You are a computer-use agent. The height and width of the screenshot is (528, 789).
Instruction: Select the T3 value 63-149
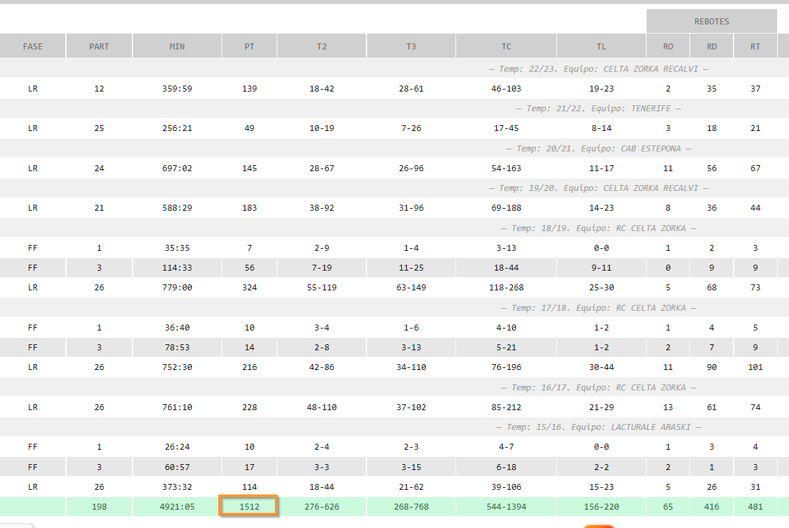(x=411, y=287)
